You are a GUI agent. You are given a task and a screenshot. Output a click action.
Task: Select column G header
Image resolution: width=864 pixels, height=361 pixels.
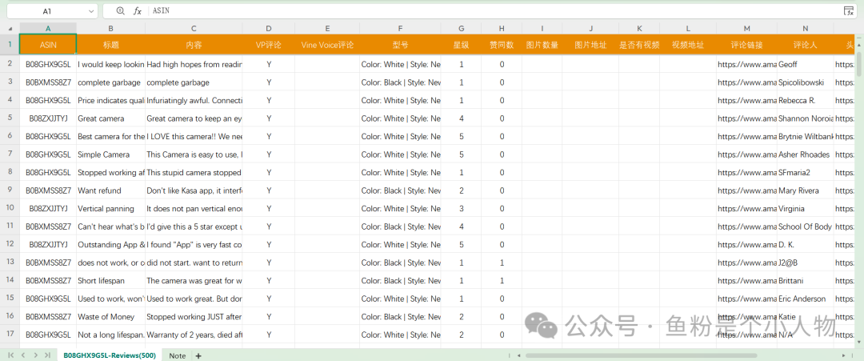(x=462, y=28)
